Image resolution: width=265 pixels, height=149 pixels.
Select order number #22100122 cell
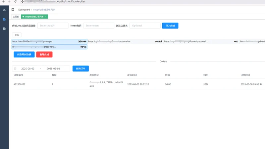tap(20, 84)
